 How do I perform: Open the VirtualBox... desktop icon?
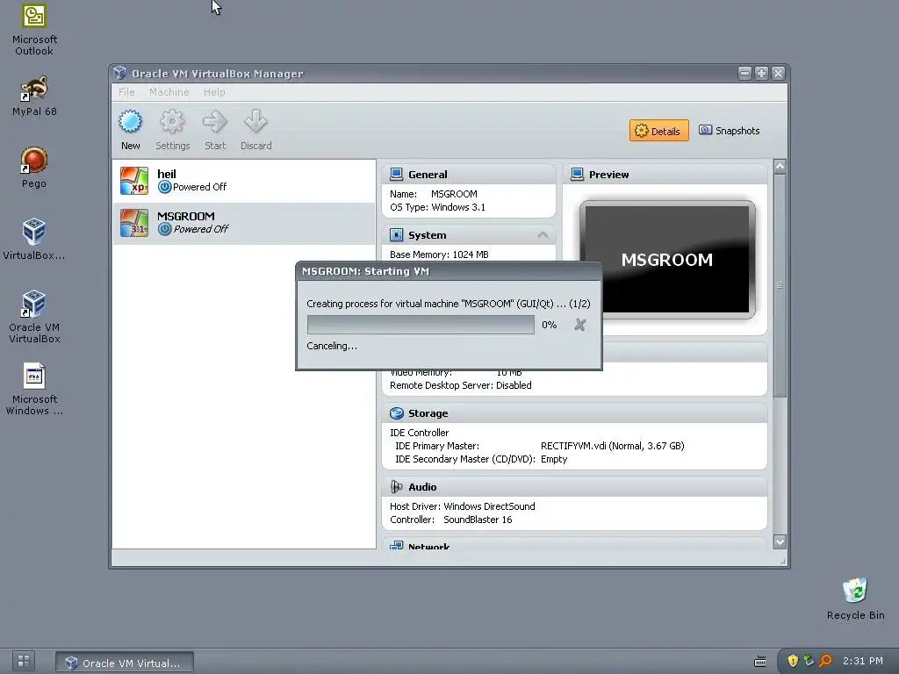click(x=34, y=239)
